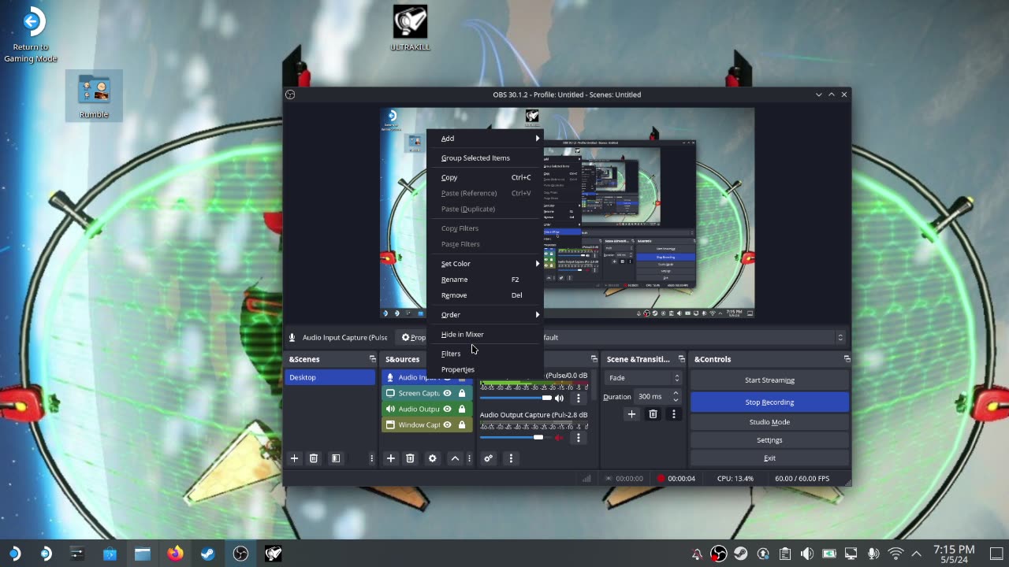Screen dimensions: 1009x567
Task: Add a scene transition with the plus icon
Action: click(x=631, y=414)
